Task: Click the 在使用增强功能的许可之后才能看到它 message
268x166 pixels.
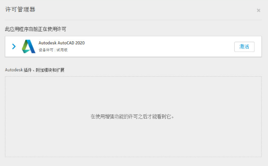Action: pyautogui.click(x=132, y=117)
